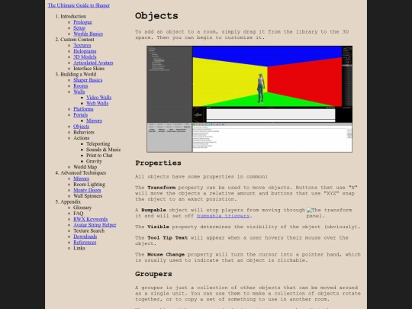Click the Appendix section title

tap(70, 201)
